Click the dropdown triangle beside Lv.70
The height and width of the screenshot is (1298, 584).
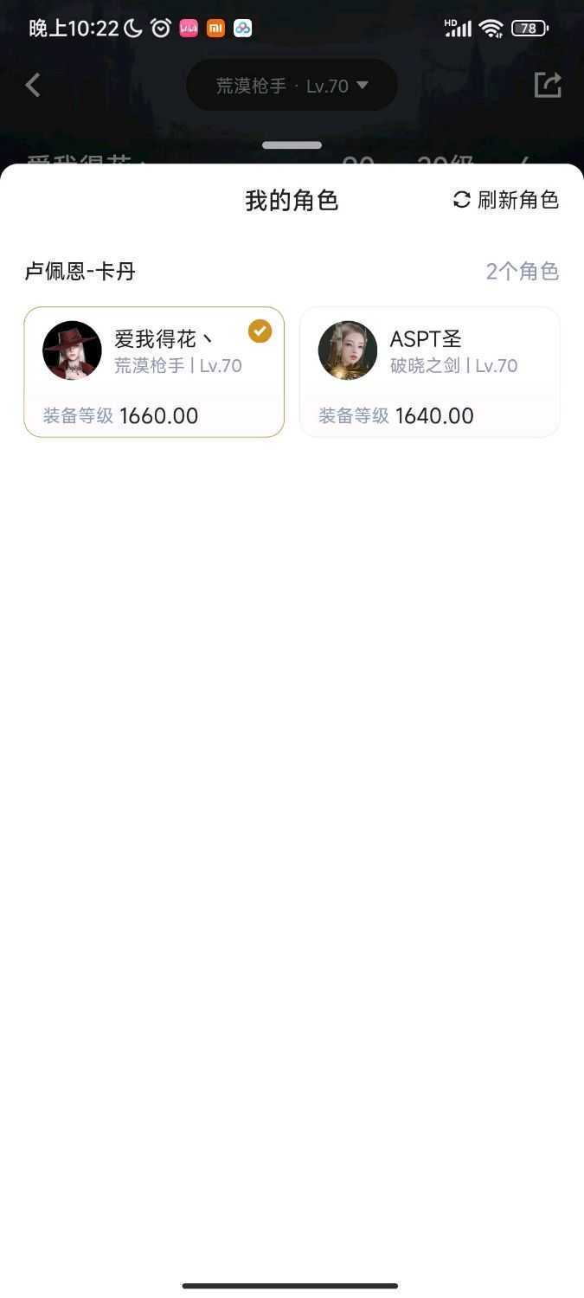coord(363,85)
